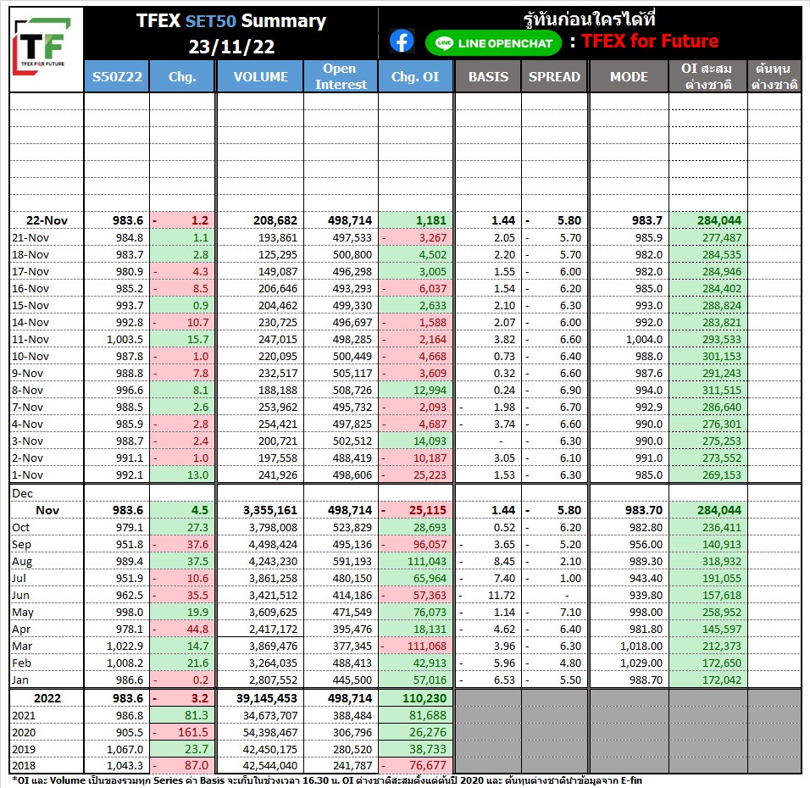
Task: Click the Jan monthly row label
Action: tap(20, 680)
